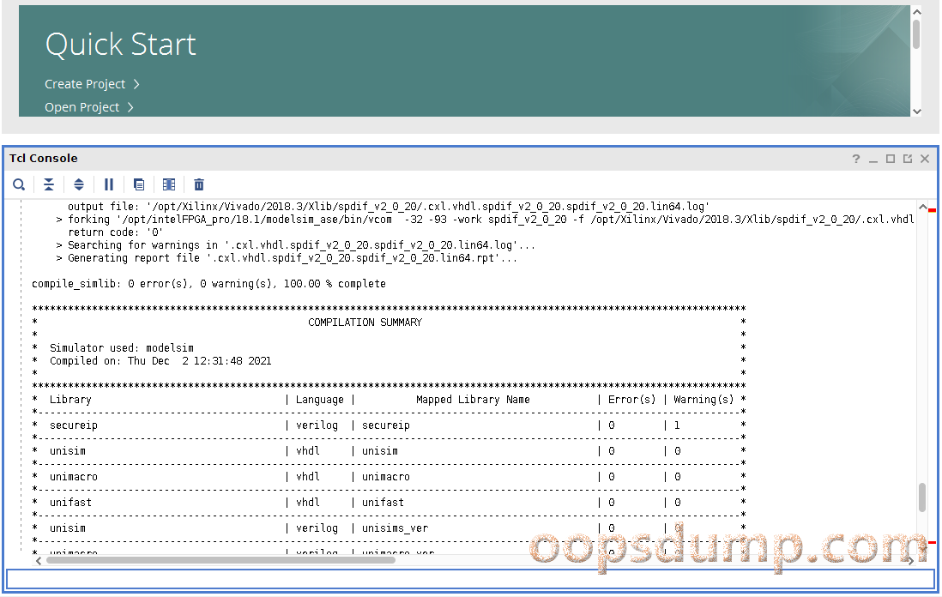Image resolution: width=942 pixels, height=597 pixels.
Task: Click the Tcl Console tab title
Action: pos(44,159)
